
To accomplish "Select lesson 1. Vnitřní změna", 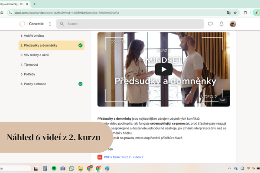I will click(32, 35).
